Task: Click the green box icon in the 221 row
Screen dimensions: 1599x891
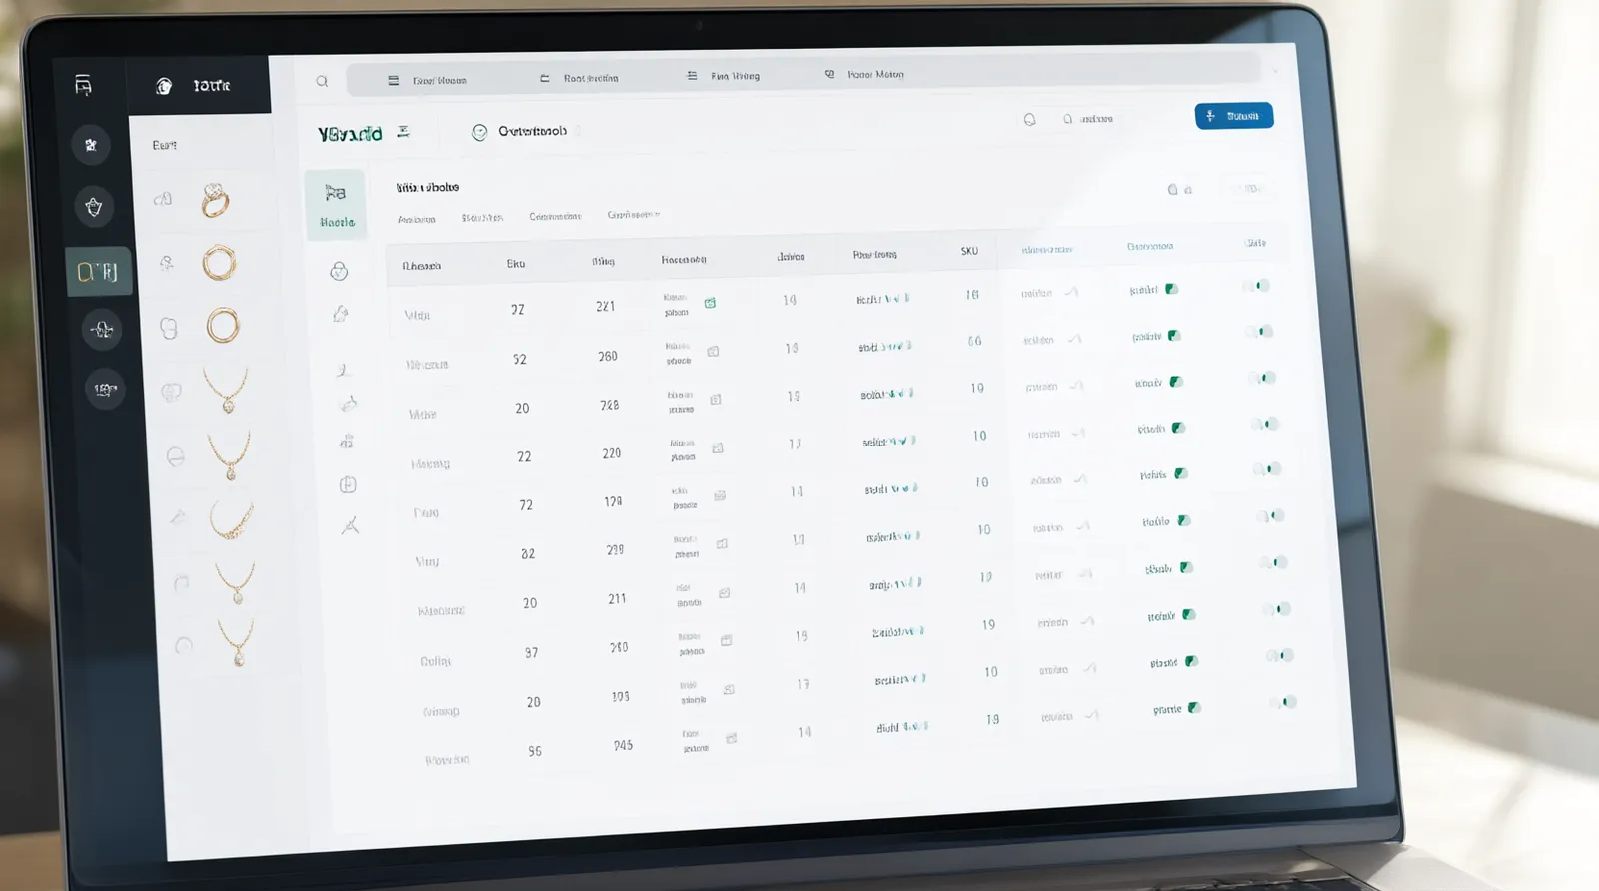Action: coord(710,303)
